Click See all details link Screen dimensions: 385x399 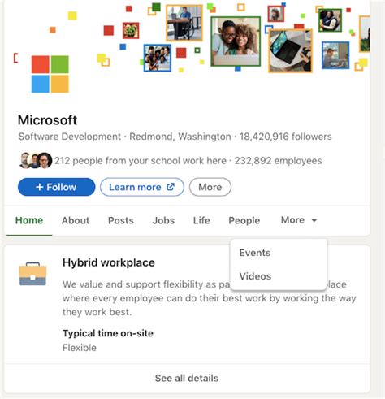[187, 378]
